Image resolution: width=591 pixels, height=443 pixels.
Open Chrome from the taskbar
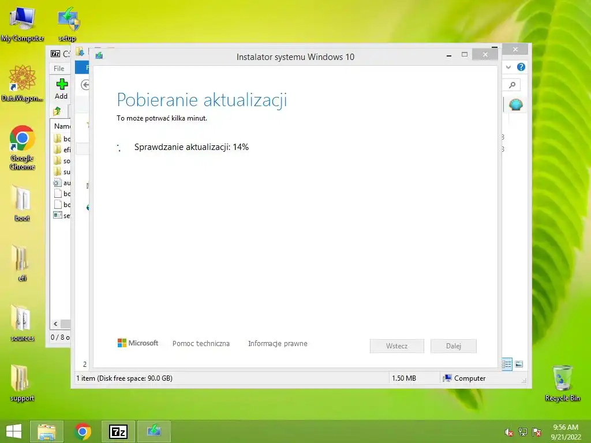pos(83,431)
